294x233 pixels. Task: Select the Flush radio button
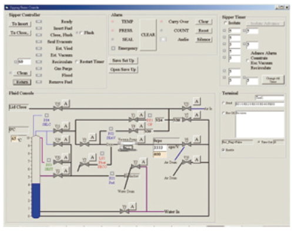click(x=81, y=33)
